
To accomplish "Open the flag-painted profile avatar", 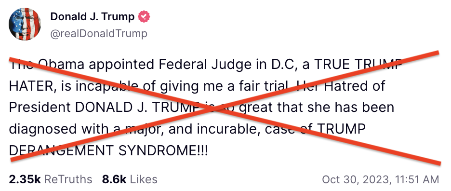I will click(25, 24).
